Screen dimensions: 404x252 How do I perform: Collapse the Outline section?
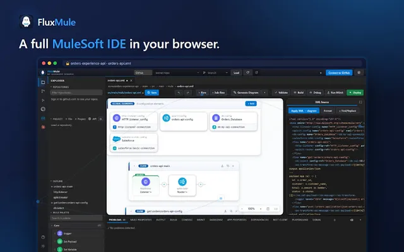pyautogui.click(x=51, y=181)
